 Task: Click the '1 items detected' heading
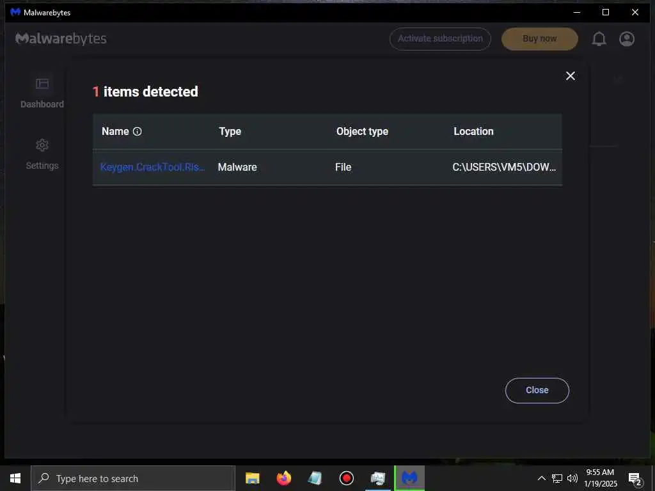145,91
